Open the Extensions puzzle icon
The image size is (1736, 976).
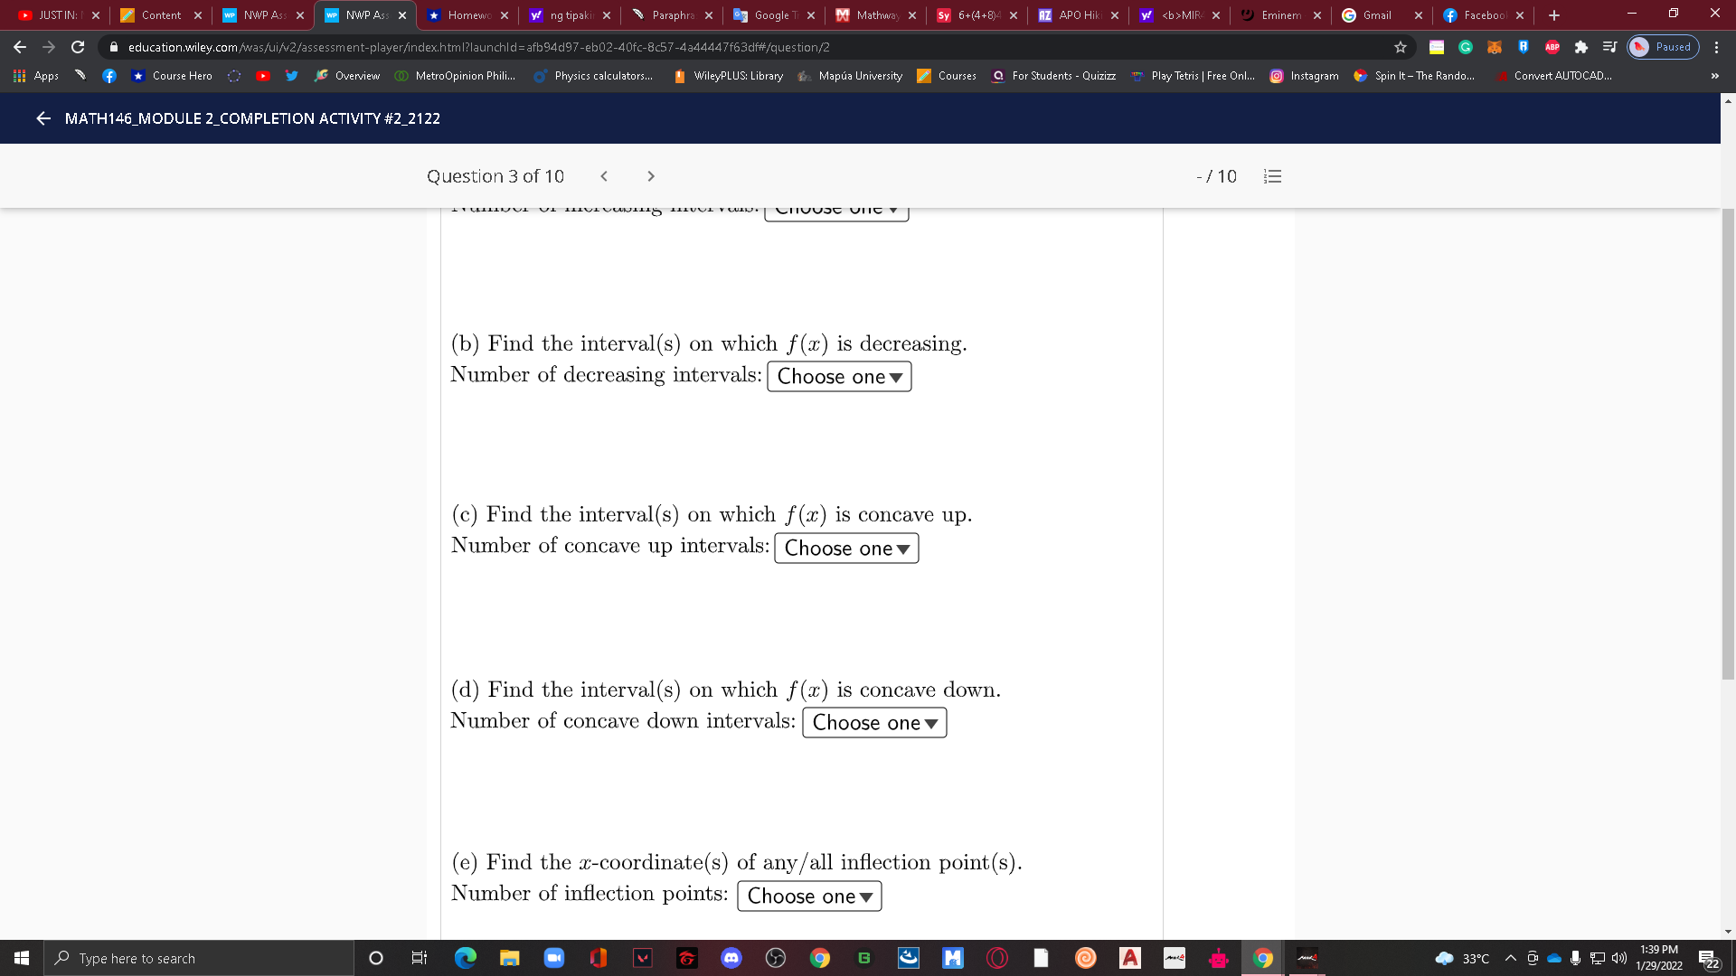click(x=1581, y=47)
